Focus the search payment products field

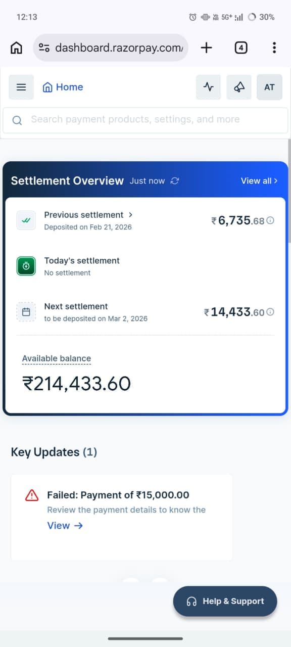click(145, 120)
